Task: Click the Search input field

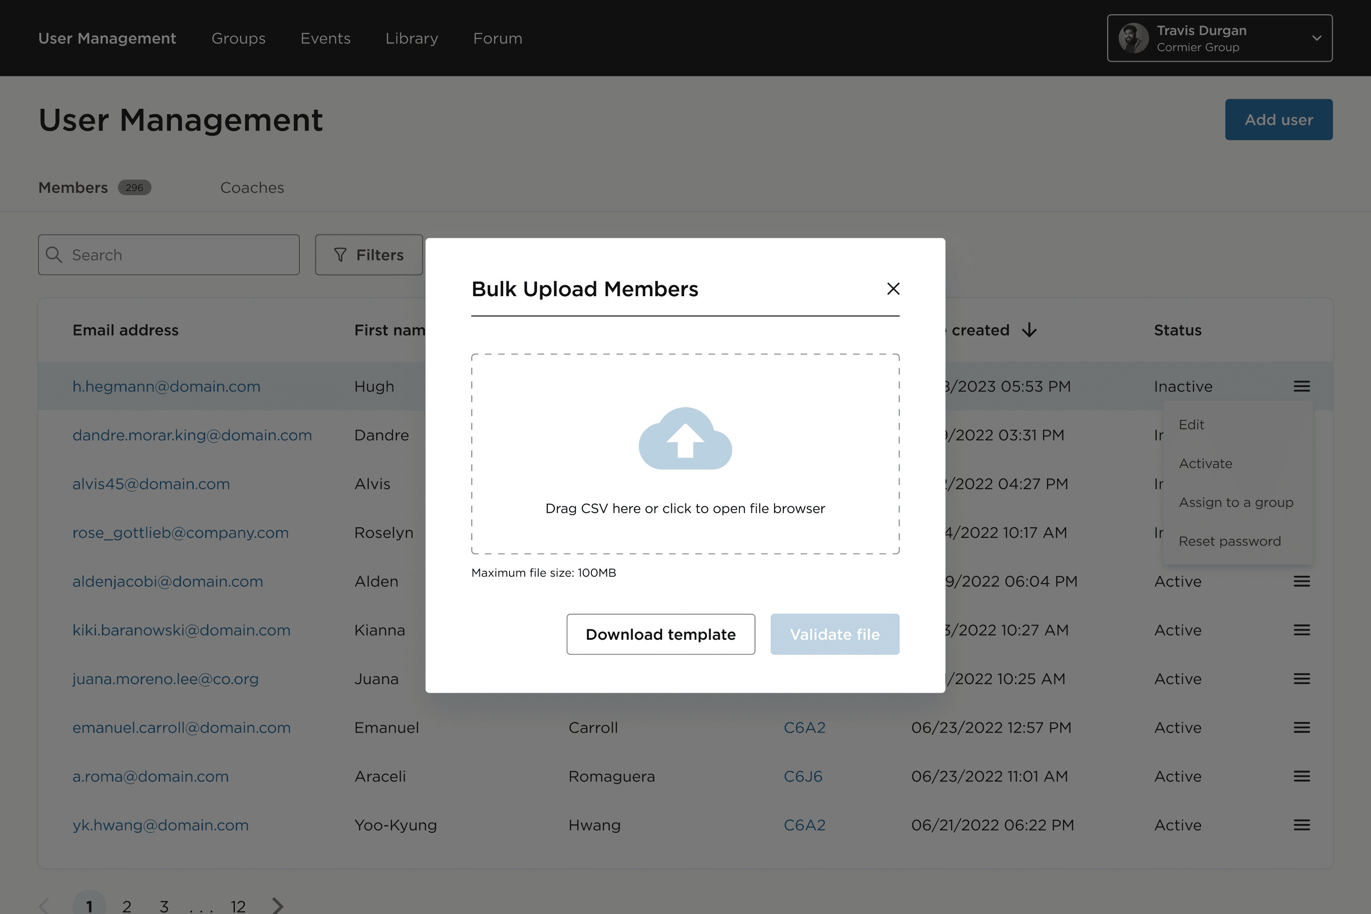Action: [x=170, y=254]
